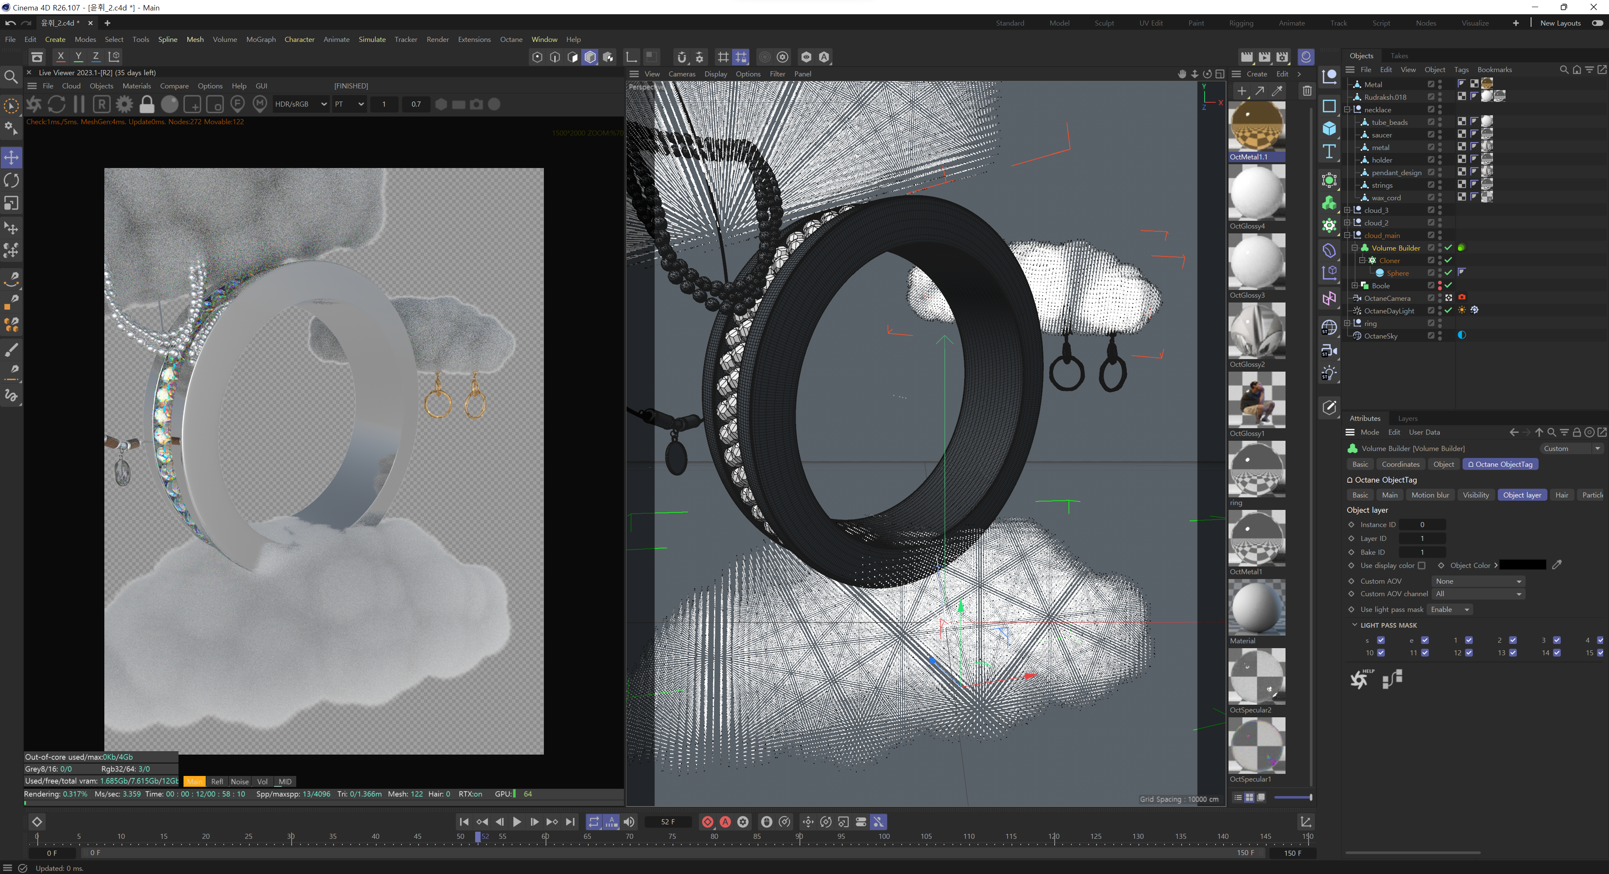The width and height of the screenshot is (1609, 874).
Task: Go to end of animation
Action: point(570,822)
